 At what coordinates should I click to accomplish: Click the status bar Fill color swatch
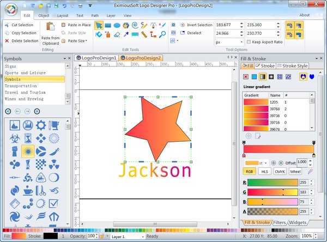19,237
